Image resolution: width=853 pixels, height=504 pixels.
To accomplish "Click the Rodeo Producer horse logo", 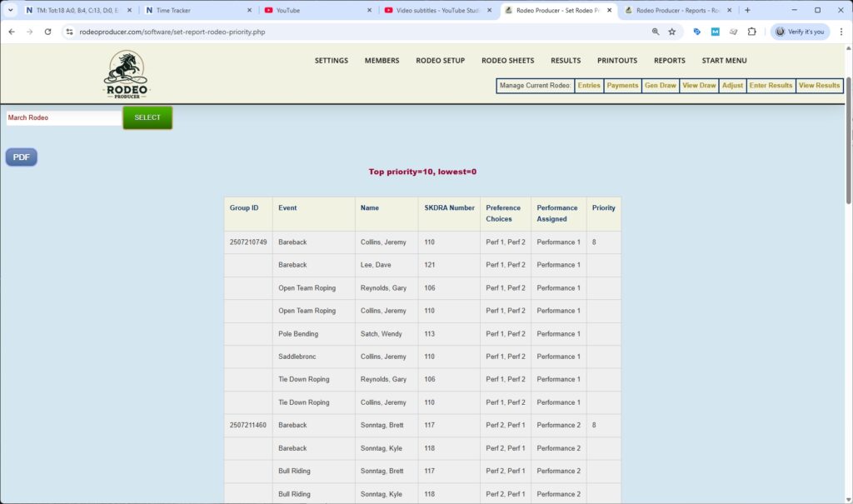I will (x=127, y=74).
